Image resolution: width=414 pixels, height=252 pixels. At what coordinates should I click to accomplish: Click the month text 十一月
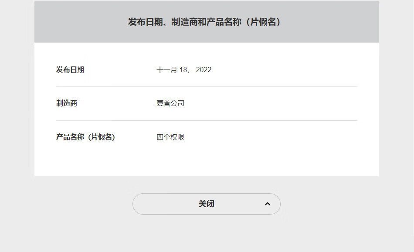pyautogui.click(x=166, y=70)
